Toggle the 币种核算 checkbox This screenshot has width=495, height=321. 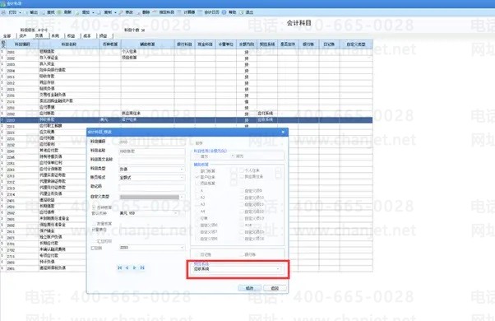(x=94, y=207)
